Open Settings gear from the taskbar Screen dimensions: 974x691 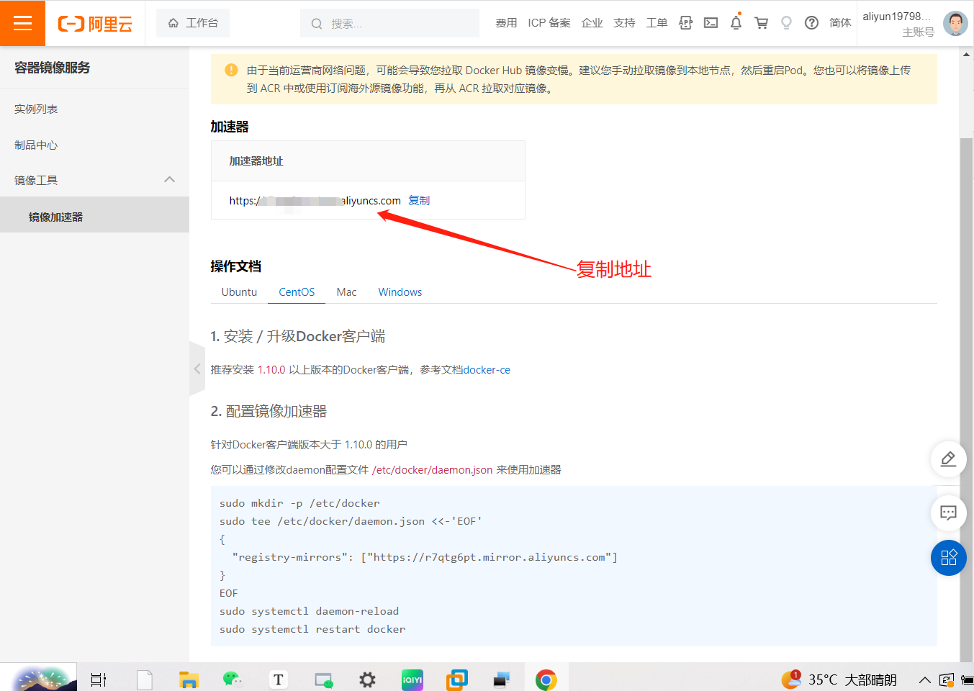tap(368, 679)
